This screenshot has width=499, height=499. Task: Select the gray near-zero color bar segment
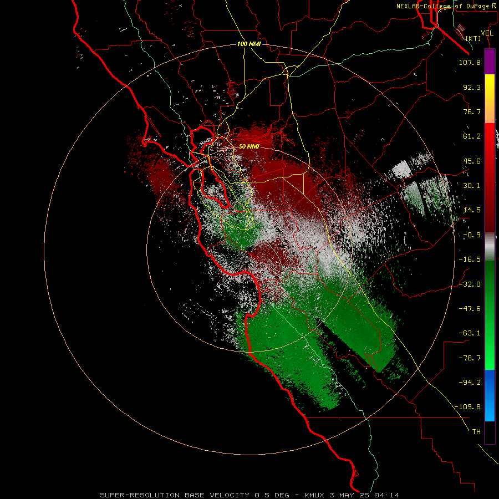(490, 247)
